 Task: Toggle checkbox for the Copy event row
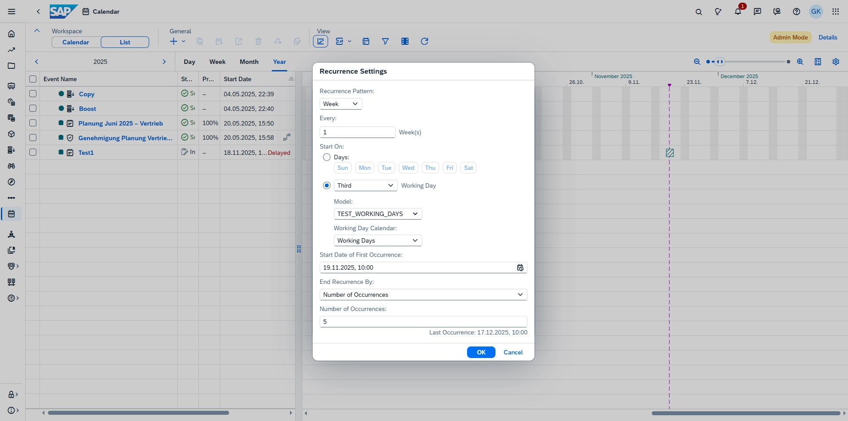pos(33,94)
